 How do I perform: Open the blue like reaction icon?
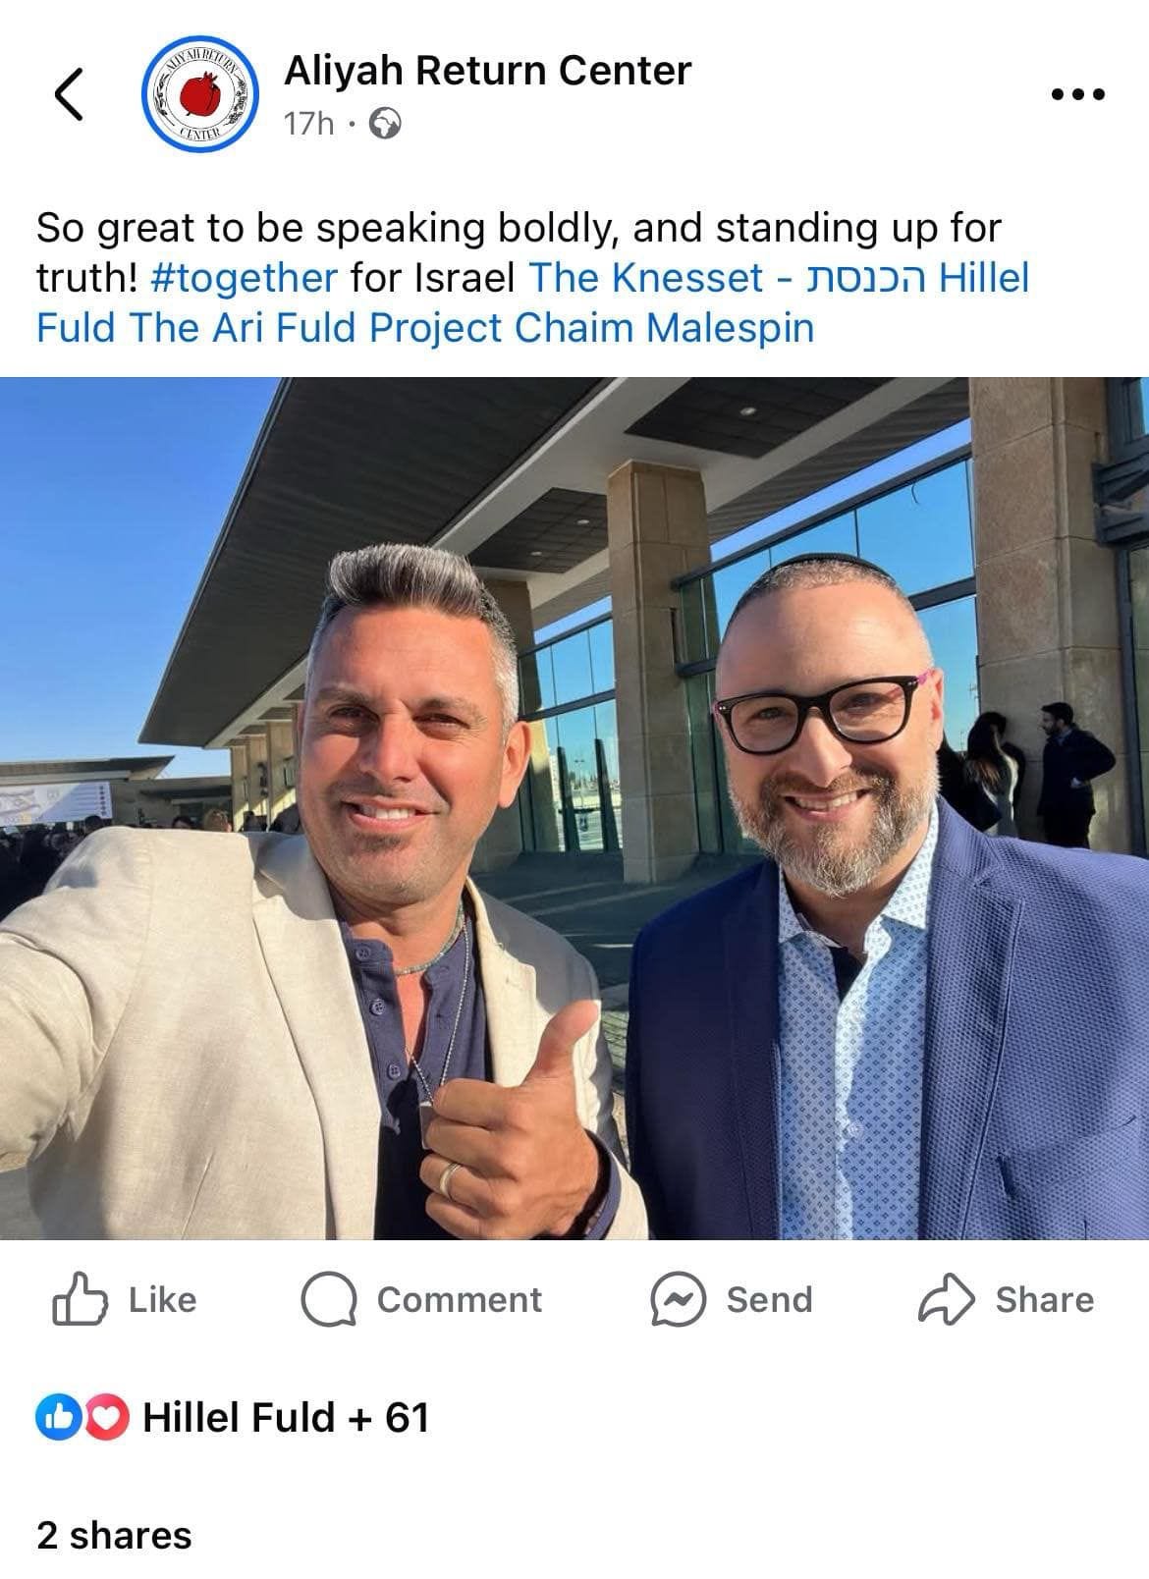pyautogui.click(x=54, y=1417)
